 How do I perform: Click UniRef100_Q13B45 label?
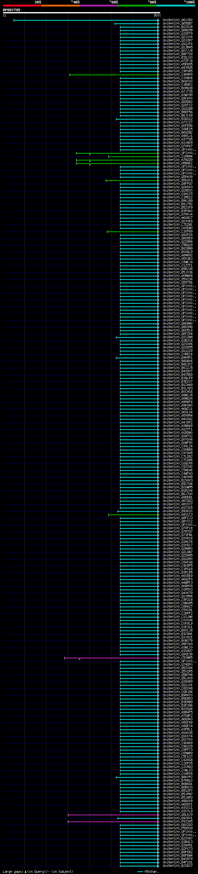(178, 47)
